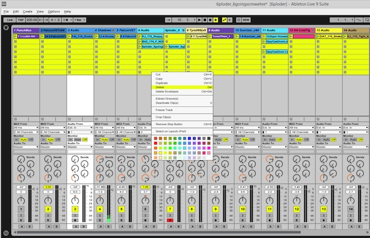Viewport: 370px width, 238px height.
Task: Toggle track 6 activator button
Action: pyautogui.click(x=146, y=209)
